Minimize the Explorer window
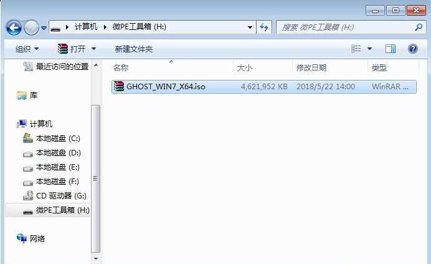The width and height of the screenshot is (431, 264). pyautogui.click(x=375, y=11)
